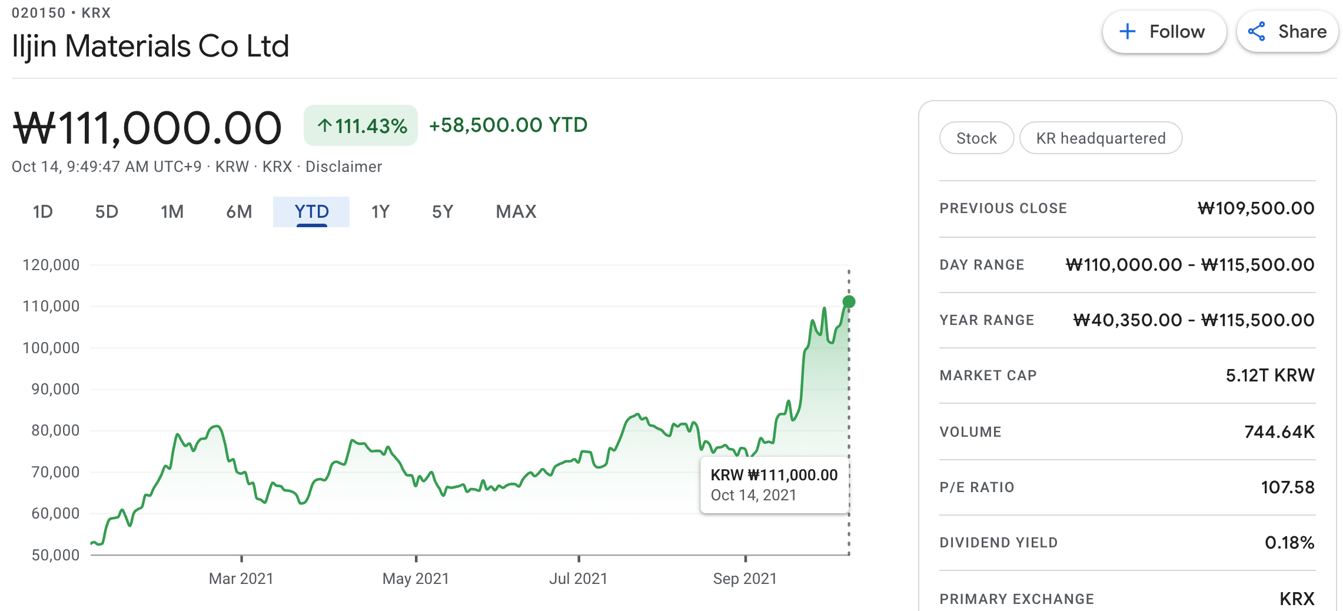The image size is (1343, 611).
Task: Switch chart to MAX range
Action: (516, 211)
